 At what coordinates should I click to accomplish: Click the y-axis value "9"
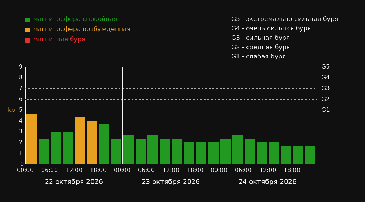[21, 67]
